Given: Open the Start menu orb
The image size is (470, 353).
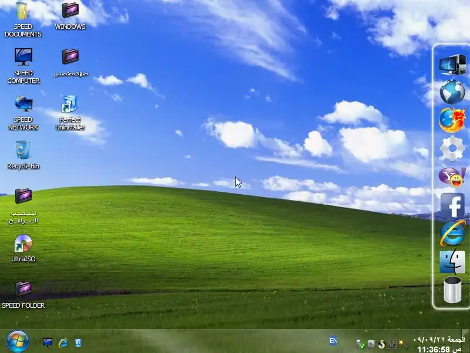Looking at the screenshot, I should (18, 342).
